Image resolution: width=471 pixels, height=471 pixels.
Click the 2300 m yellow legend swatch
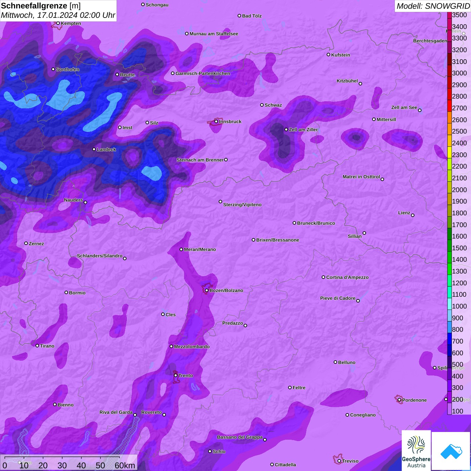click(449, 152)
